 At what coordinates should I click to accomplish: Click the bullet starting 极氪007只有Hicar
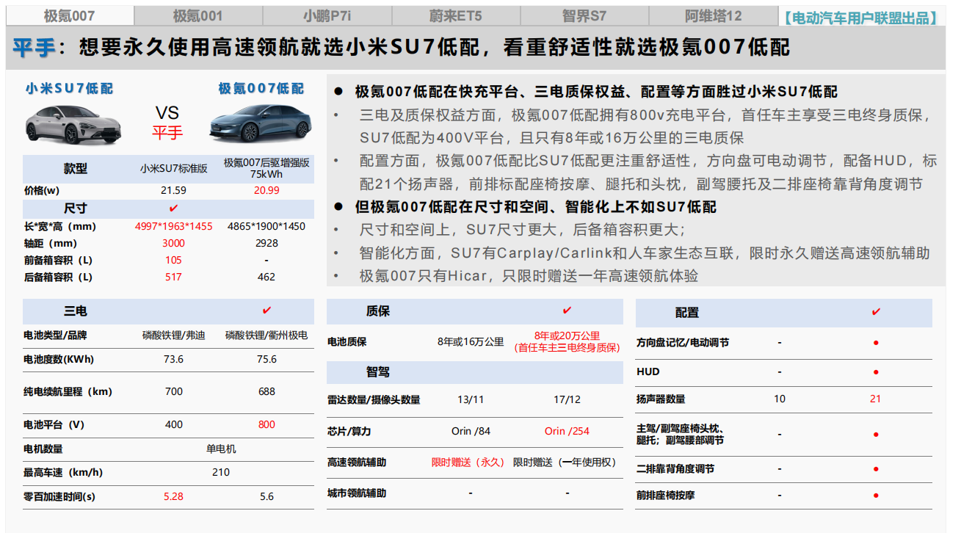pos(529,276)
